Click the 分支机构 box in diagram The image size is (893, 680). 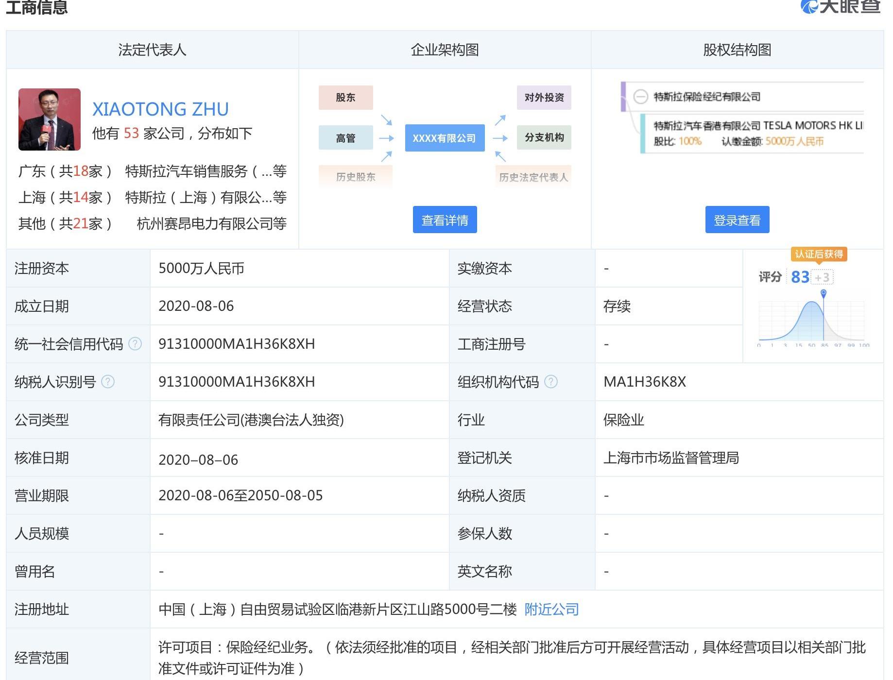coord(544,137)
